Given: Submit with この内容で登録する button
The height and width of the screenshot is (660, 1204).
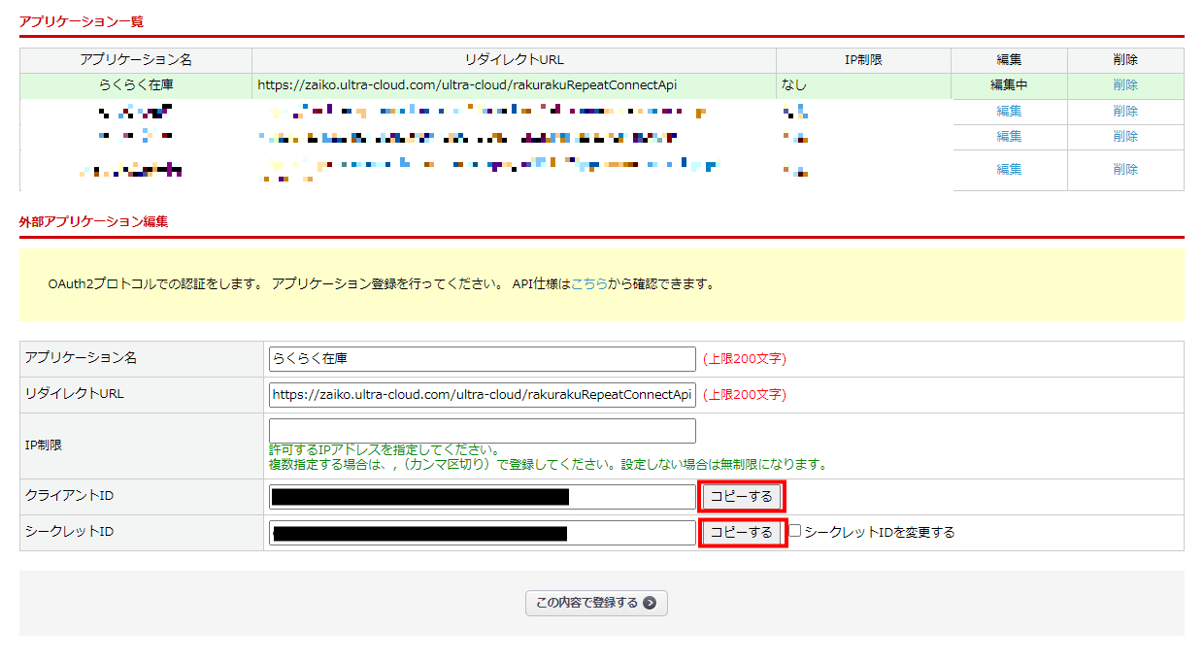Looking at the screenshot, I should tap(596, 603).
